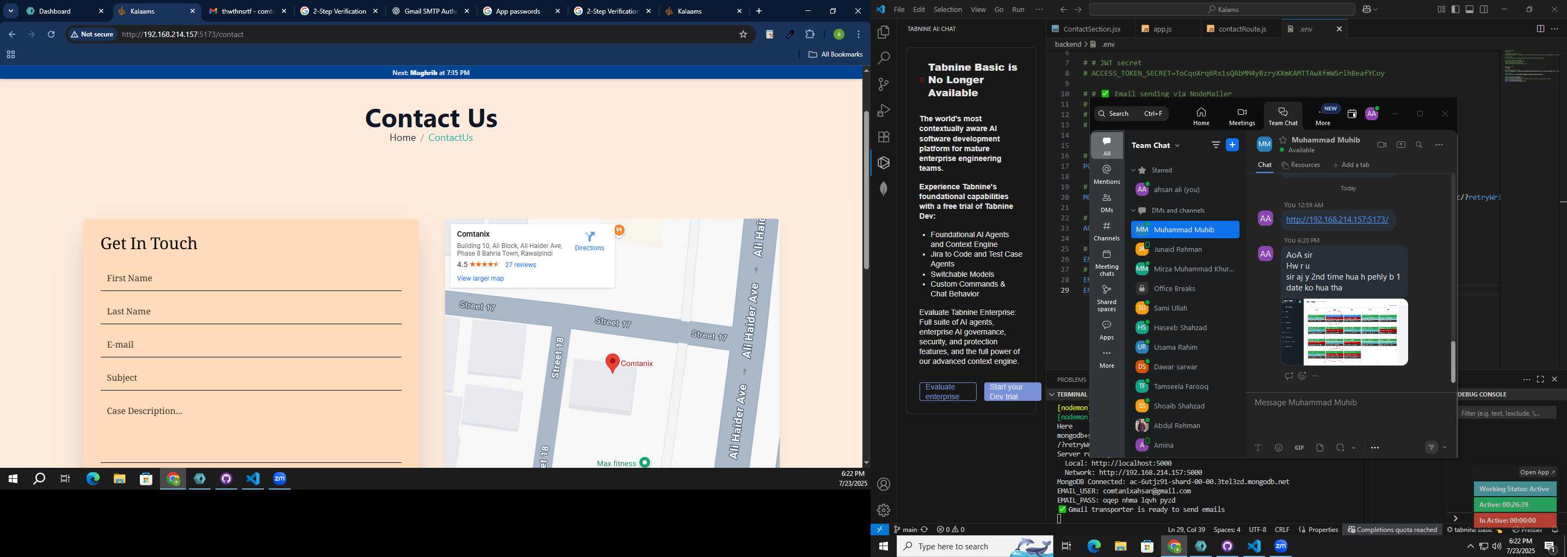Screen dimensions: 1567x557
Task: Open VS Code Search view icon
Action: (x=884, y=58)
